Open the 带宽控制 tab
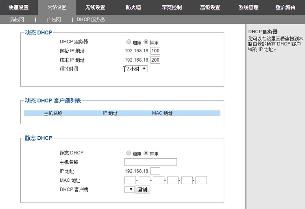Viewport: 305px width, 209px height. (172, 7)
